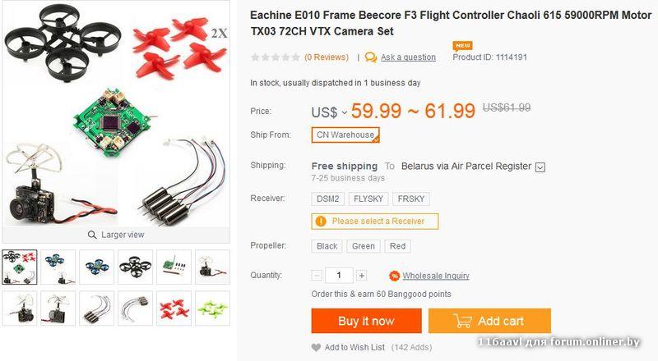The height and width of the screenshot is (361, 658).
Task: Click the Buy it now button
Action: tap(366, 321)
